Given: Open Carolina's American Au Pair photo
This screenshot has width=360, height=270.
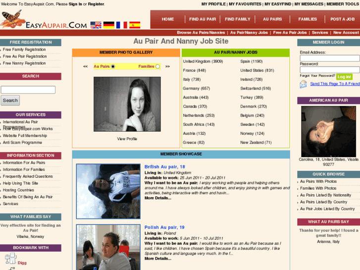Looking at the screenshot, I should coord(328,131).
